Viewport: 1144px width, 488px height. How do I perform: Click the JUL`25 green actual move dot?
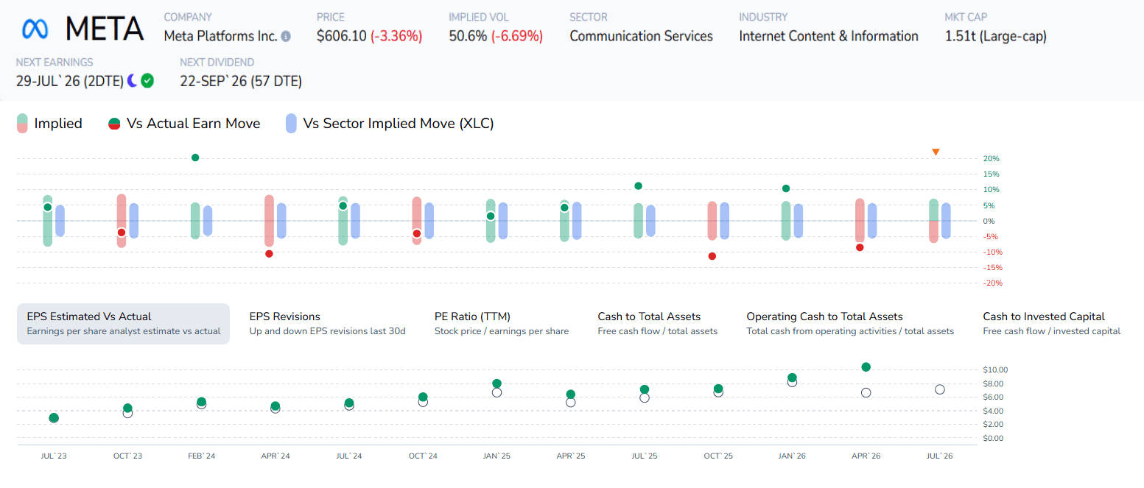point(639,186)
